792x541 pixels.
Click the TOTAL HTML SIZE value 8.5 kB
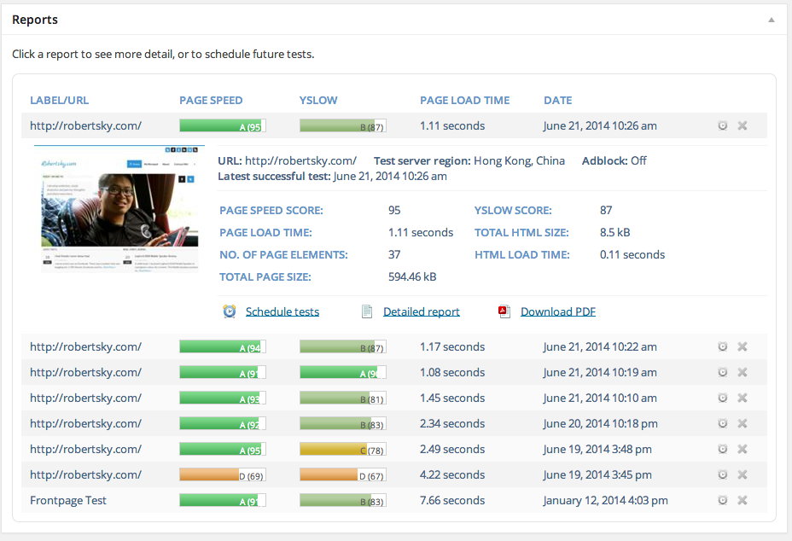614,232
